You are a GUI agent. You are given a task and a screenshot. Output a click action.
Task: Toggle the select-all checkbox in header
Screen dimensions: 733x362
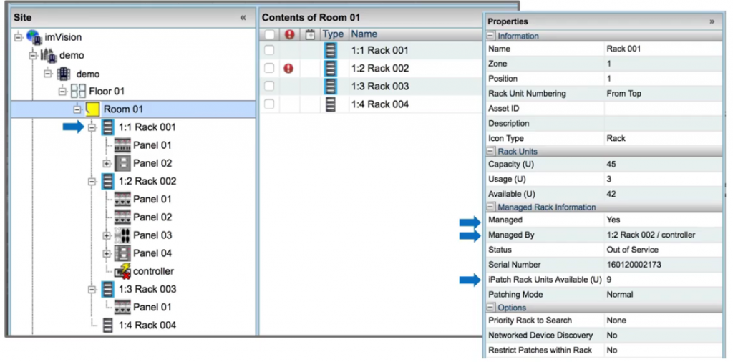coord(269,34)
